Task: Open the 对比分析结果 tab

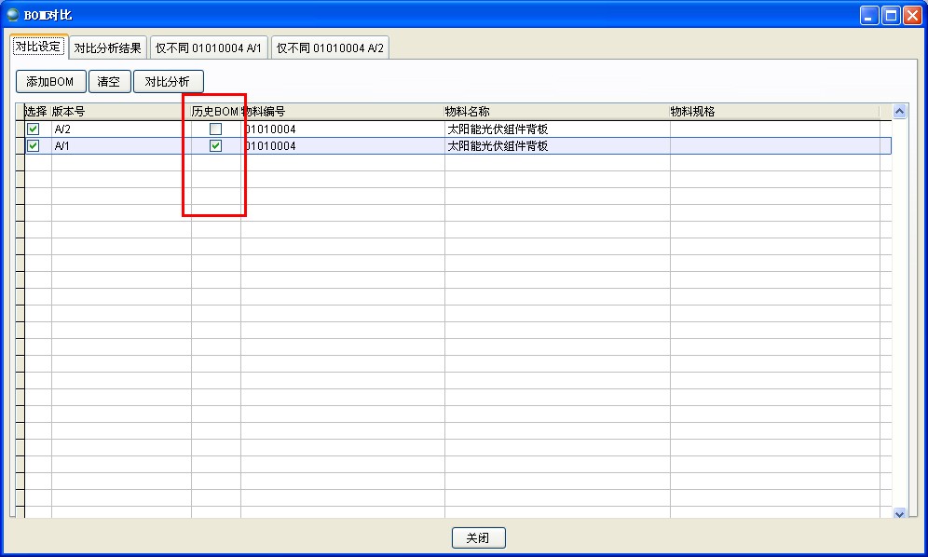Action: tap(107, 48)
